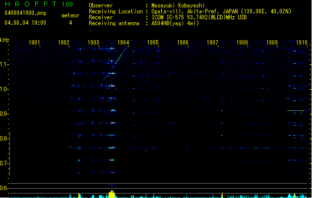
Task: Click the 1902 time marker
Action: tap(63, 43)
